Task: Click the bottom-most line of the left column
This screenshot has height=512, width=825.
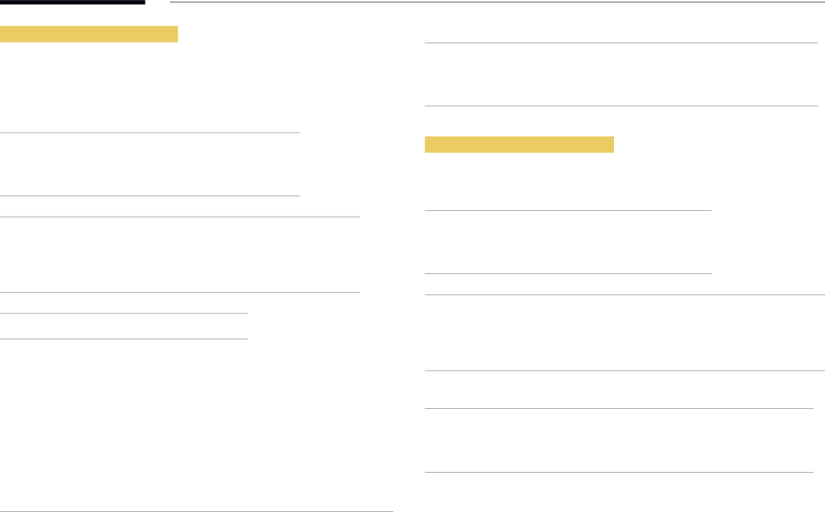Action: [x=196, y=511]
